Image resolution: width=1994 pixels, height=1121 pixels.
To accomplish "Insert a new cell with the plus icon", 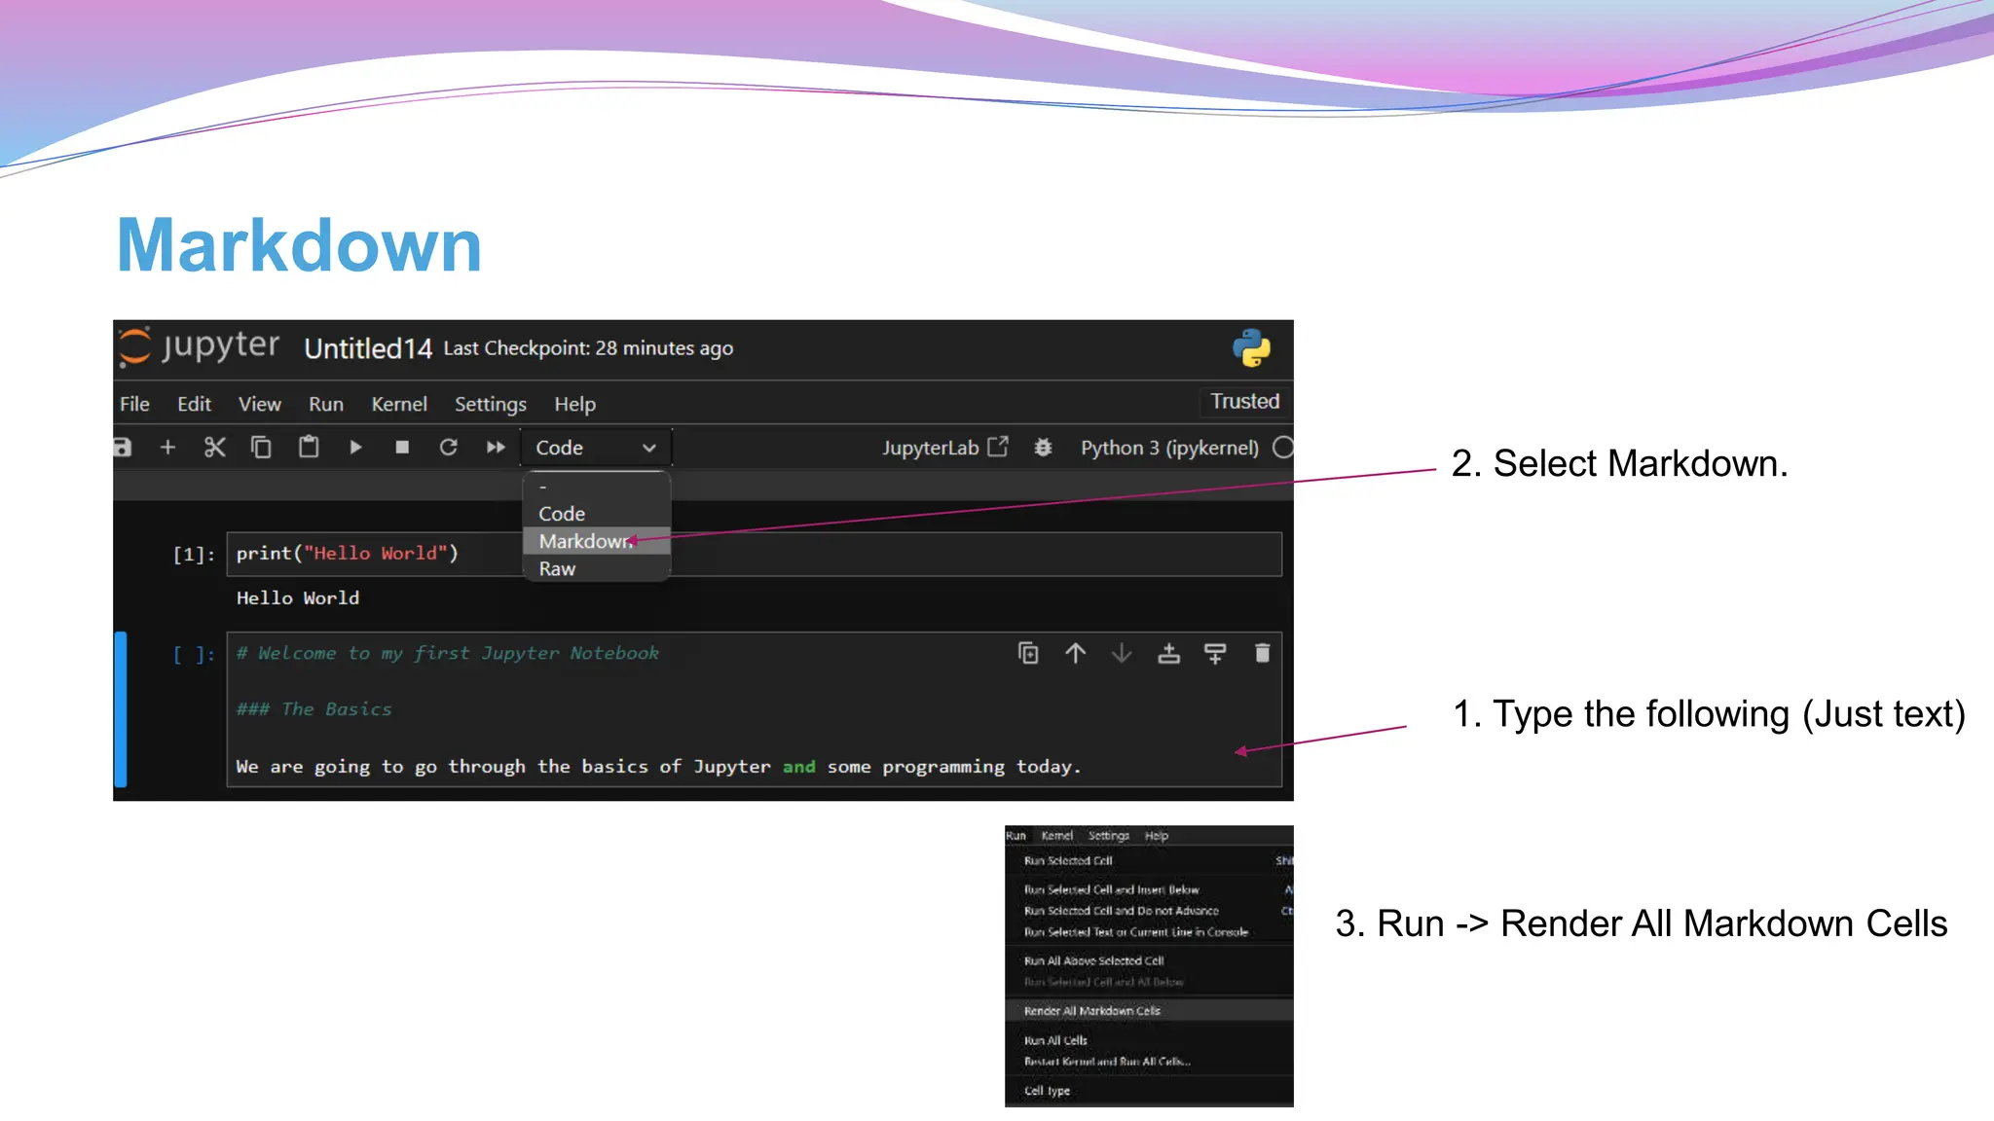I will 167,448.
